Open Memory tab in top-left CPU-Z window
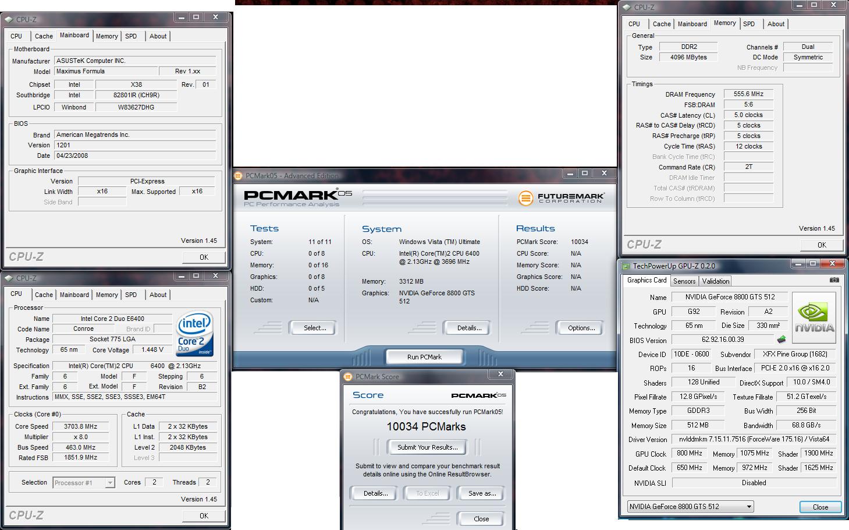Image resolution: width=849 pixels, height=530 pixels. tap(107, 36)
